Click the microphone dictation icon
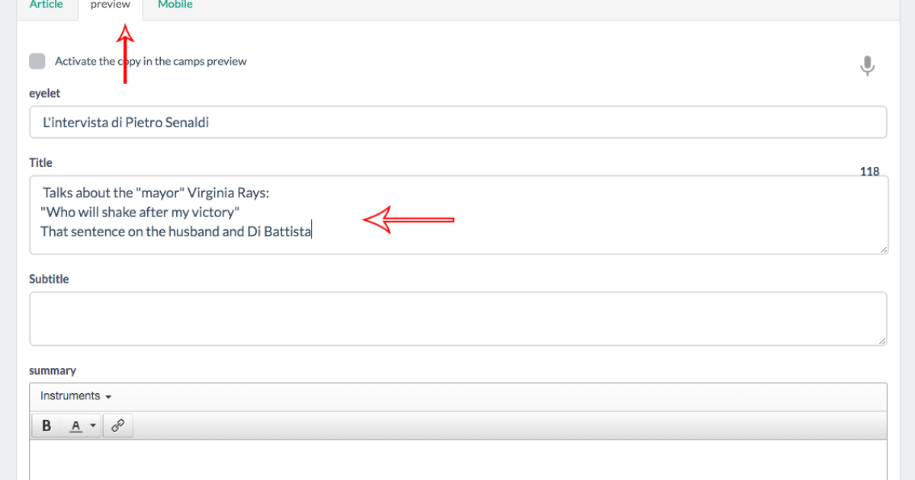Image resolution: width=915 pixels, height=480 pixels. (867, 66)
